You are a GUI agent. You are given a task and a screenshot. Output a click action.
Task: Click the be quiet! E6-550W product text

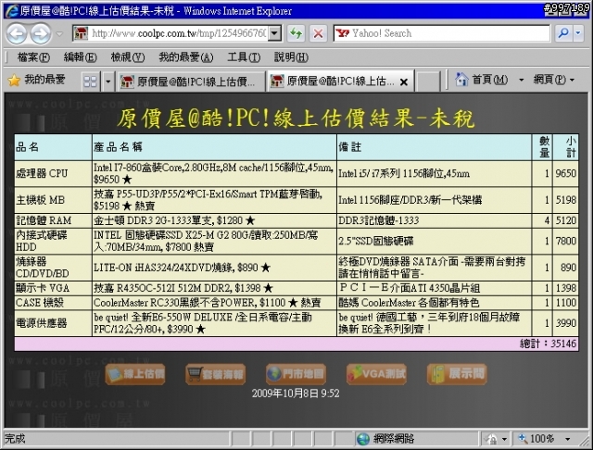[203, 323]
